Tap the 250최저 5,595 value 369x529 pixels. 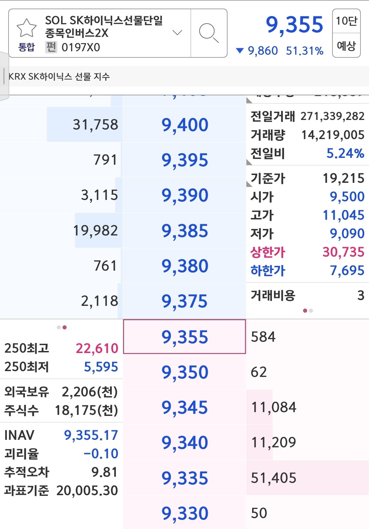click(x=101, y=367)
